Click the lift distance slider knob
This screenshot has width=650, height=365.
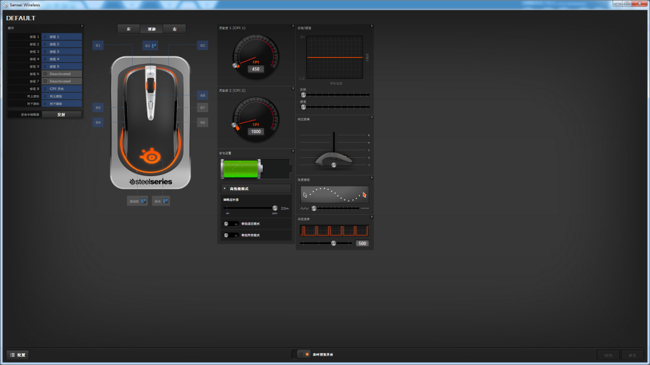pos(334,165)
